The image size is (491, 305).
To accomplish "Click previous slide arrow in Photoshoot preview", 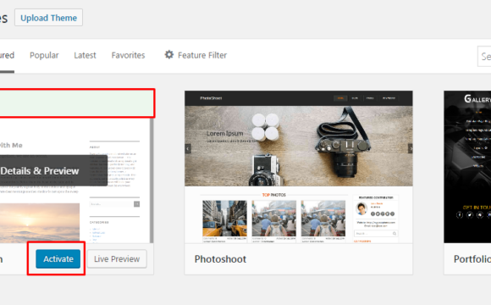I will (188, 148).
